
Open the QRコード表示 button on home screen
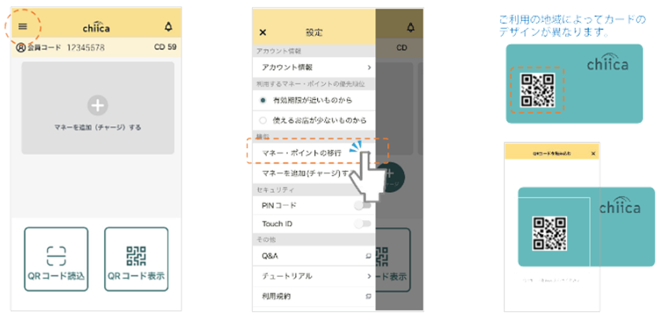coord(137,259)
